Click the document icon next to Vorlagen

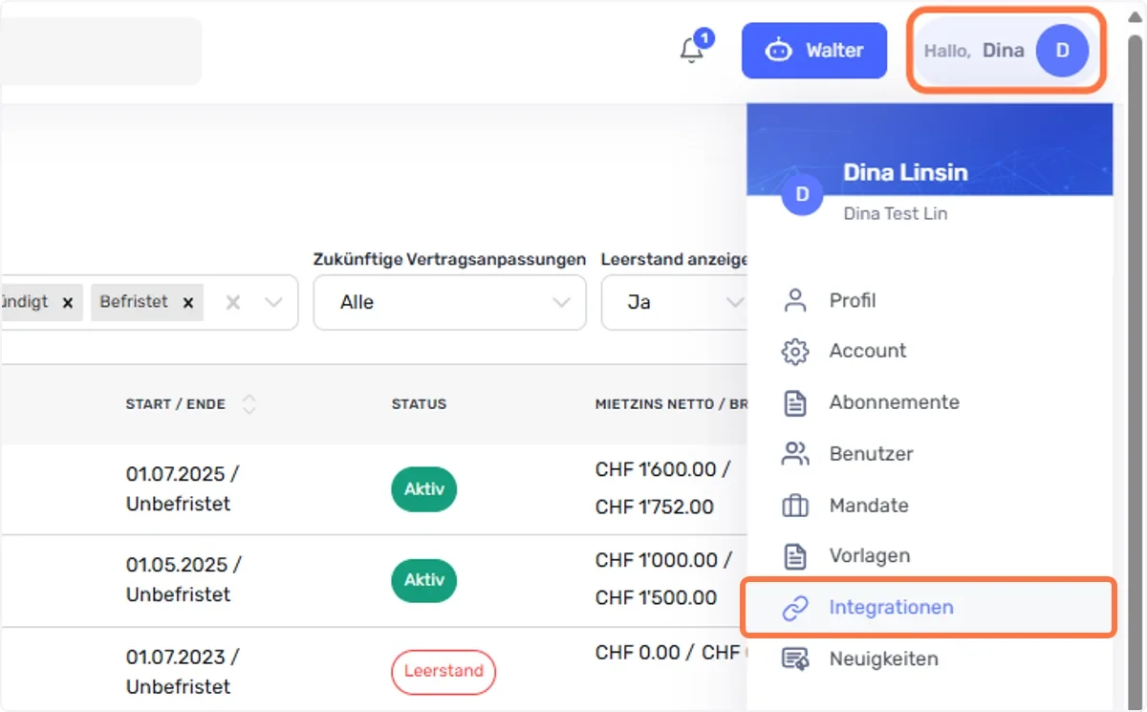(795, 555)
